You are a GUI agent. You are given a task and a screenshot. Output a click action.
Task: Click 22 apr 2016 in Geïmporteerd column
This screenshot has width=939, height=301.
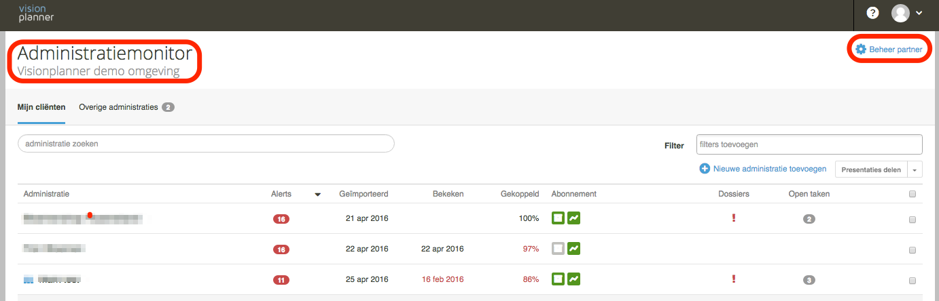pyautogui.click(x=366, y=249)
